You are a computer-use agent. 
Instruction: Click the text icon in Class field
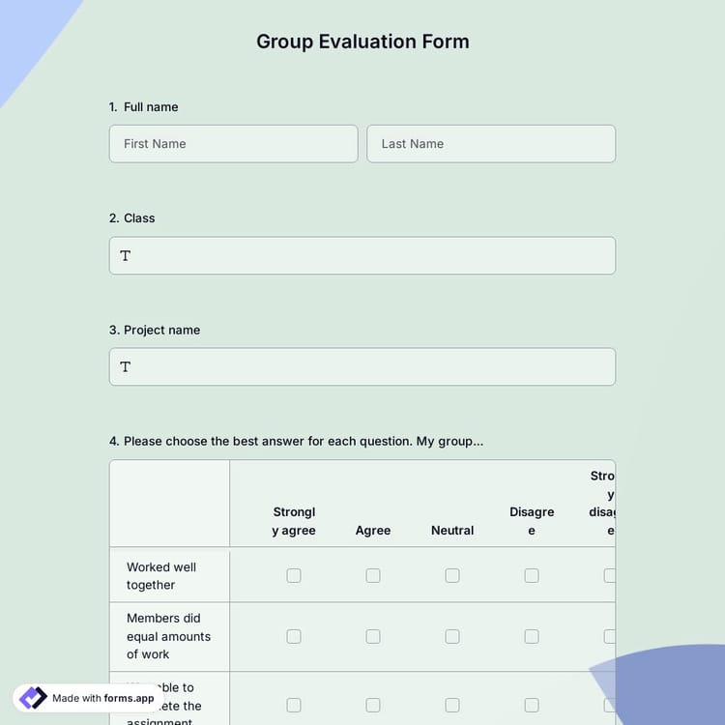125,256
